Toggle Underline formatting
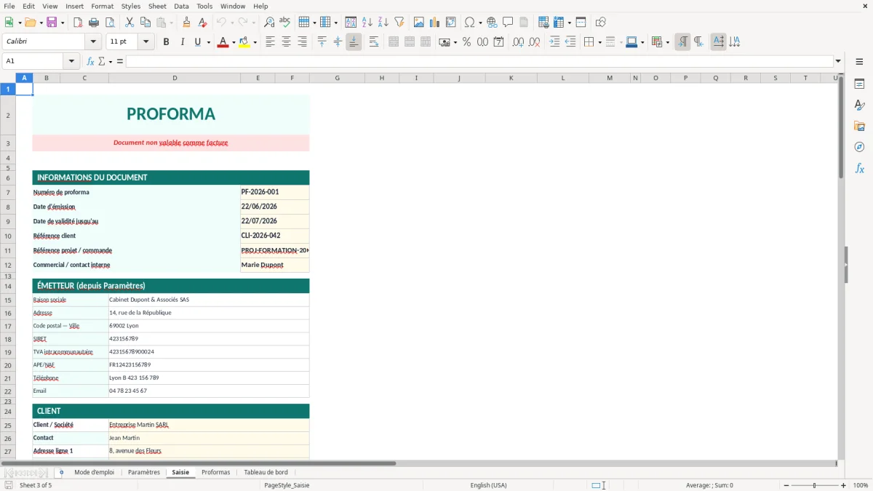The width and height of the screenshot is (873, 491). coord(197,42)
